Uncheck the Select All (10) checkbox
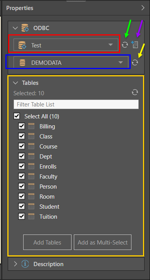The height and width of the screenshot is (280, 150). (x=17, y=116)
